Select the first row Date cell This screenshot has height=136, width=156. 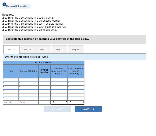tap(11, 80)
